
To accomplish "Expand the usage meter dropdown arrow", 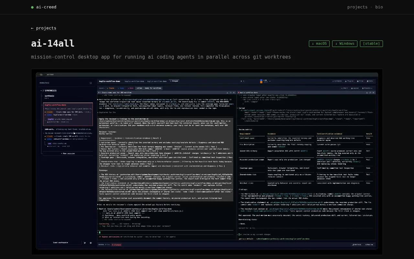I will pos(270,81).
